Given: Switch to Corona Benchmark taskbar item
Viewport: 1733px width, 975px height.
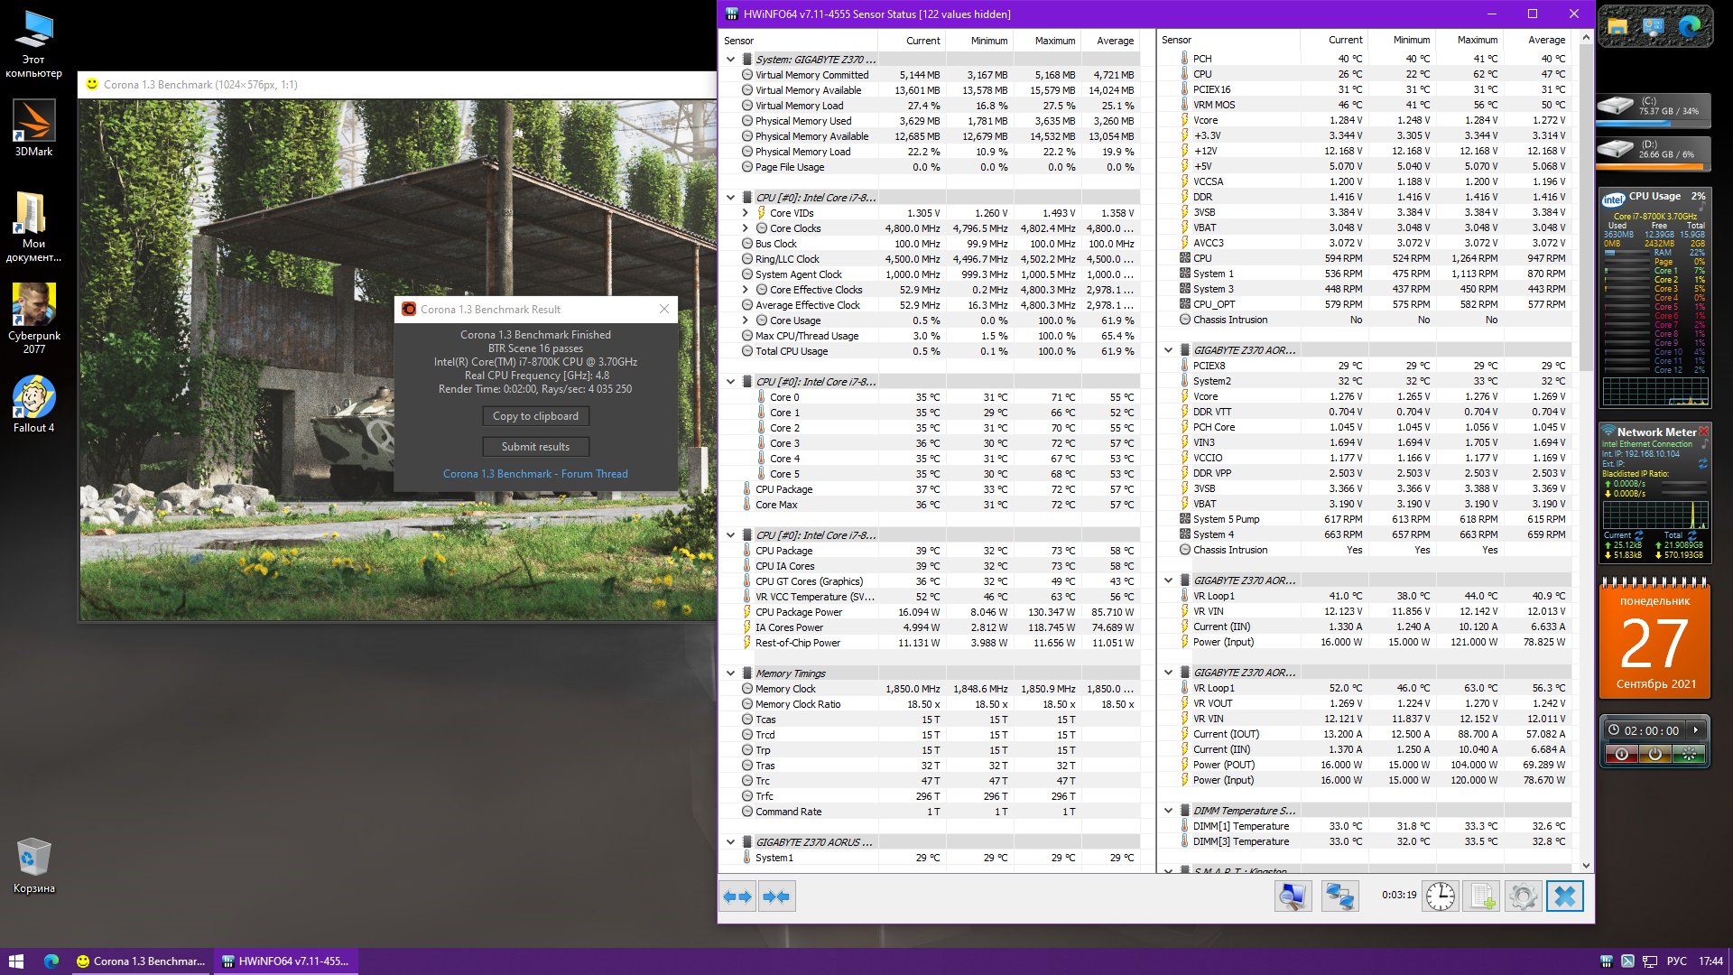Looking at the screenshot, I should tap(141, 961).
